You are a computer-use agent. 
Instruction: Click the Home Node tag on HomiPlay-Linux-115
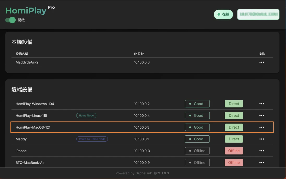coord(86,116)
